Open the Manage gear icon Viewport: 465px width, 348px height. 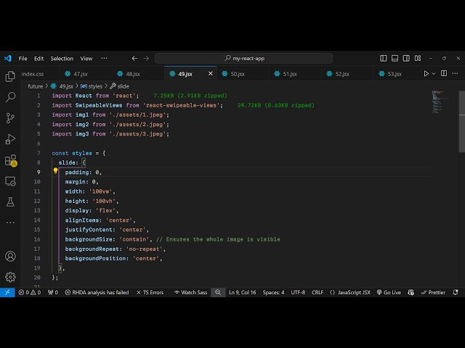pyautogui.click(x=10, y=276)
